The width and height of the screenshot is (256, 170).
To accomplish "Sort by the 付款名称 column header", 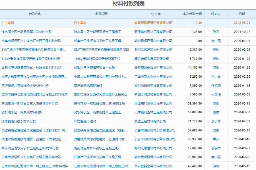I will pos(35,14).
